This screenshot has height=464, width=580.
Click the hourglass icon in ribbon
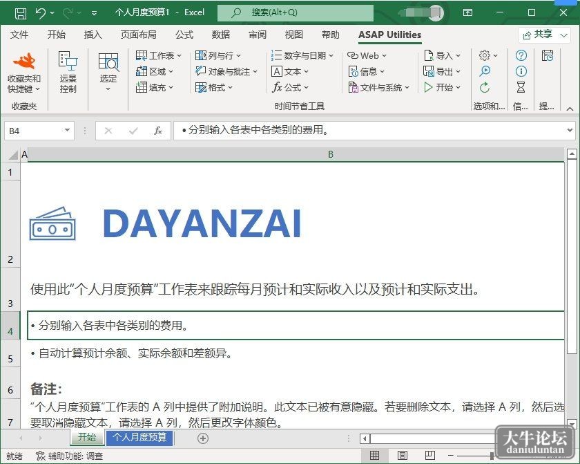pos(521,87)
